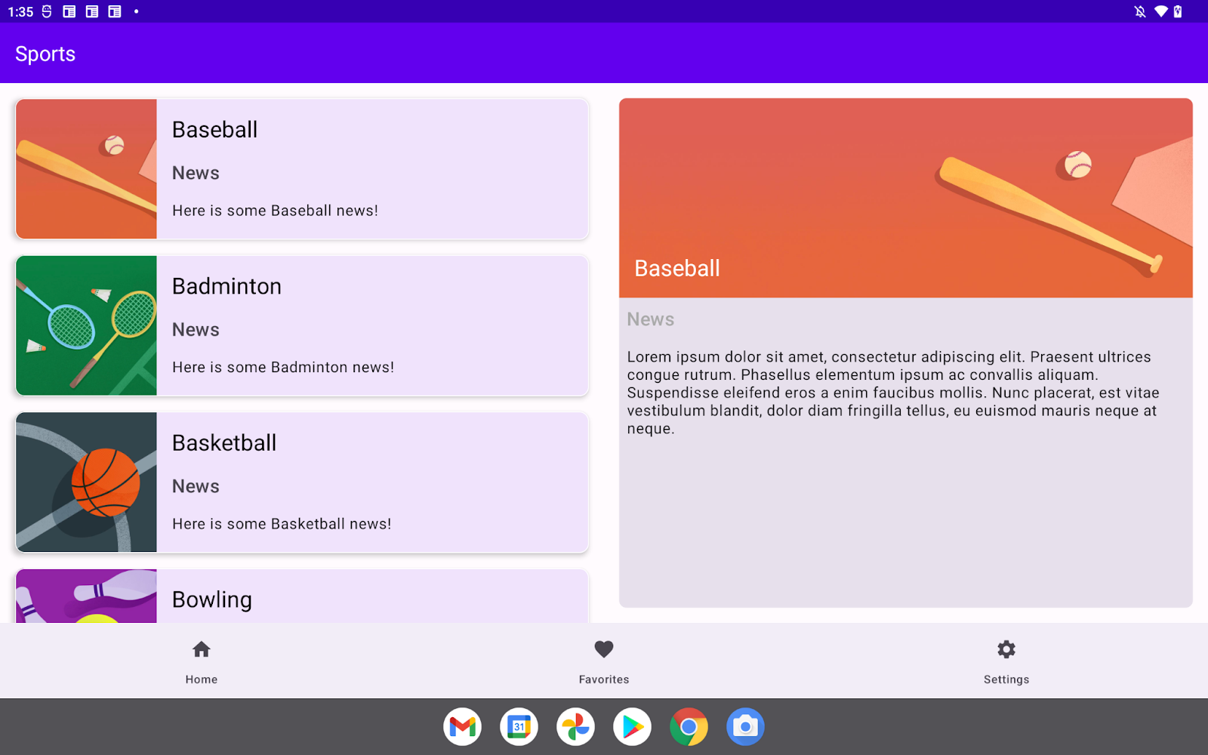
Task: Click the Badminton thumbnail image
Action: 85,326
